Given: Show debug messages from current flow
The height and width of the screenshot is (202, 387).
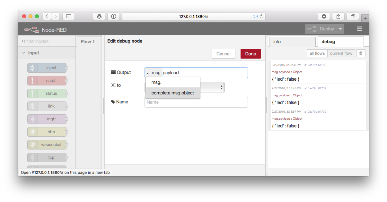Looking at the screenshot, I should [x=341, y=53].
